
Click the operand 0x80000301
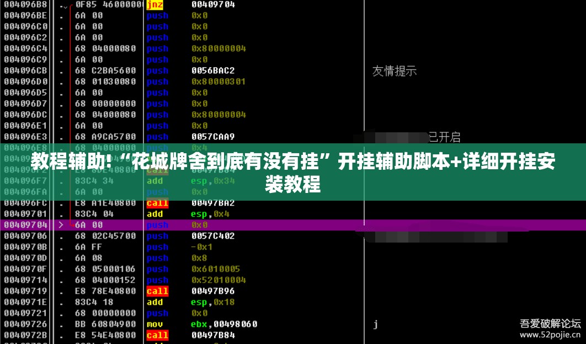[219, 82]
